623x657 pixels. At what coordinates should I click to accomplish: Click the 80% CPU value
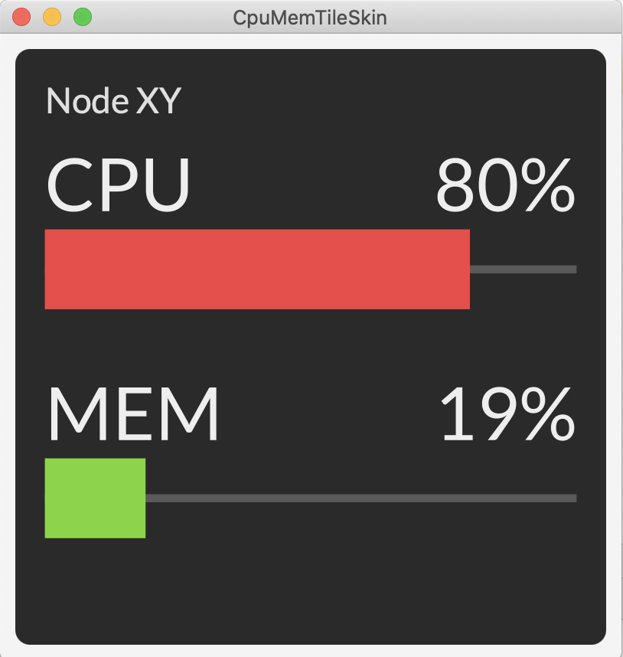click(505, 185)
